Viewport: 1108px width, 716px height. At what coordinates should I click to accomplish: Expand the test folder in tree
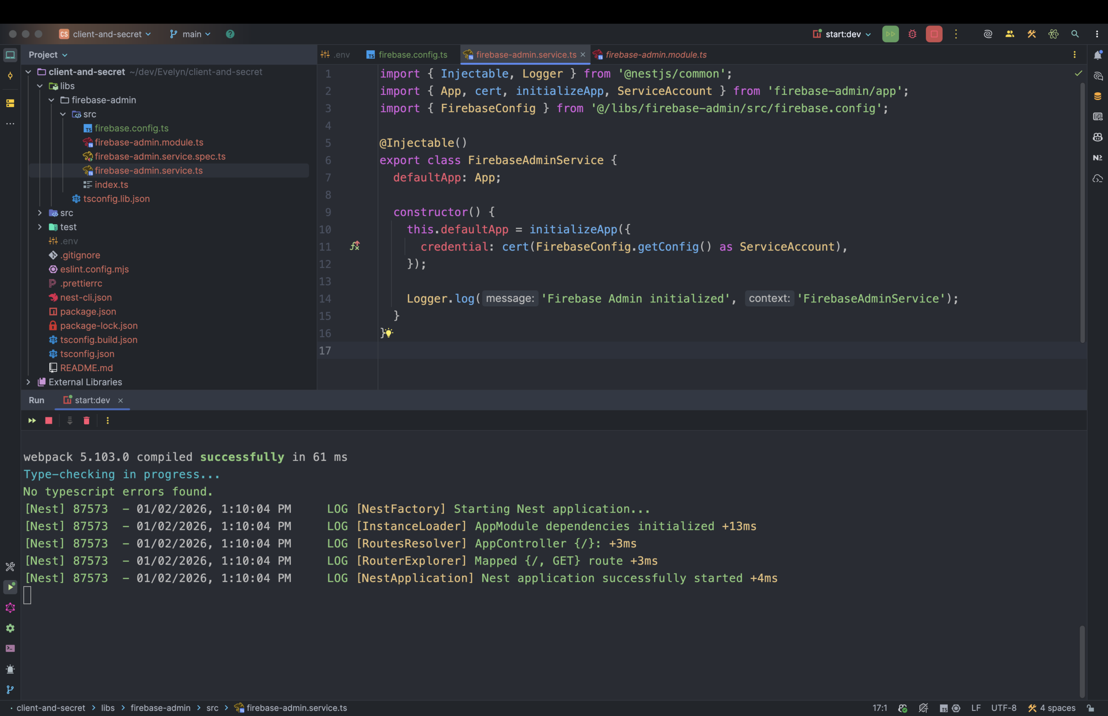click(x=40, y=227)
